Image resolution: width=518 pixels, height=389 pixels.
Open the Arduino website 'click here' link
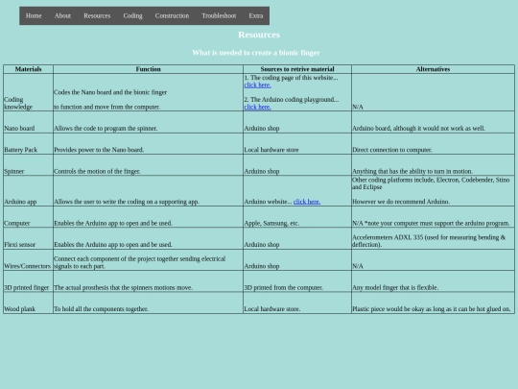307,202
